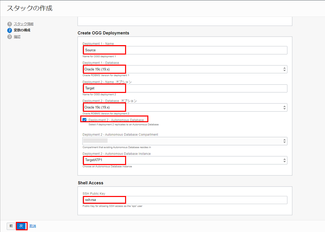Open Deployment 2 Database version dropdown
Viewport: 325px width, 232px height.
point(185,107)
